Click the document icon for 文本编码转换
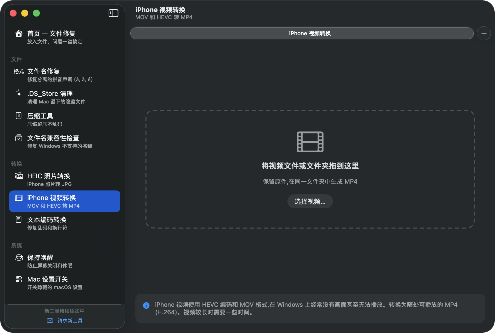Image resolution: width=495 pixels, height=333 pixels. tap(19, 219)
